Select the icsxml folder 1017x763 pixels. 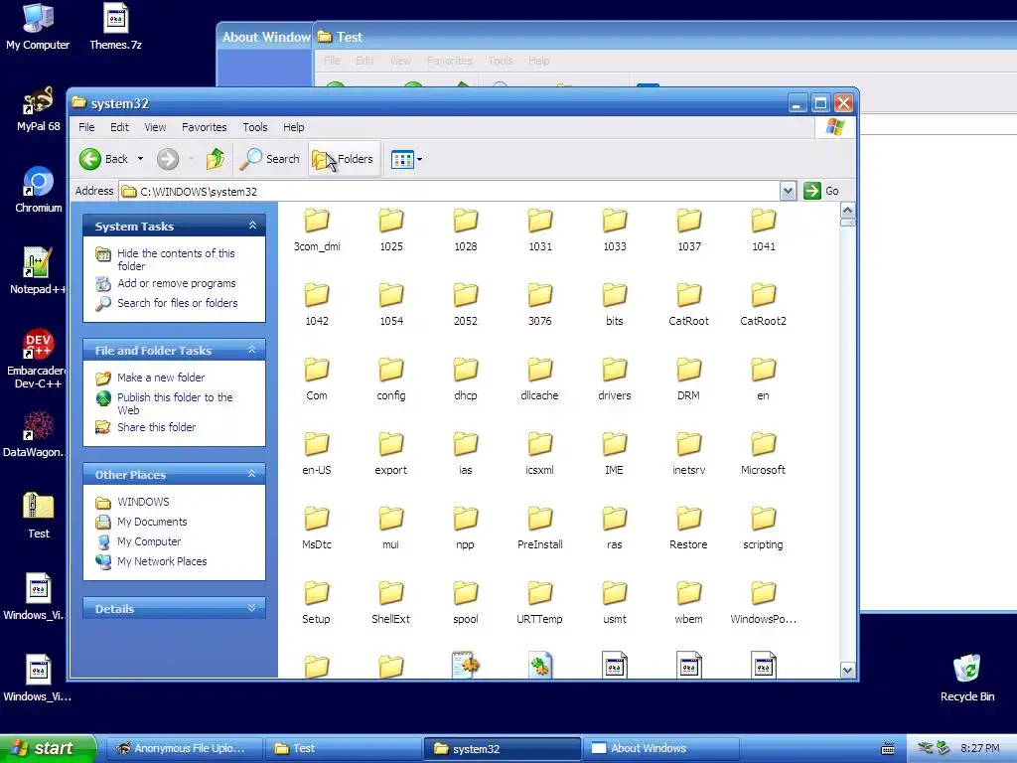[539, 454]
